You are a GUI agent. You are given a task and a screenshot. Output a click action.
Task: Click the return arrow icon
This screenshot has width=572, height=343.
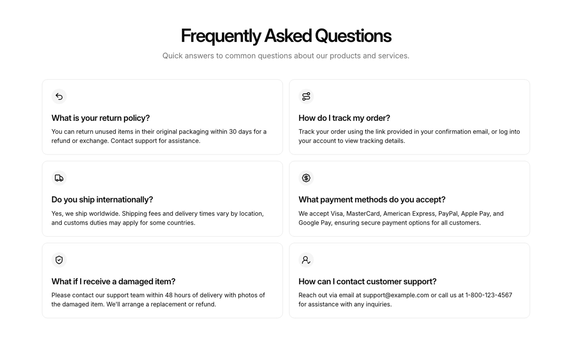(59, 96)
